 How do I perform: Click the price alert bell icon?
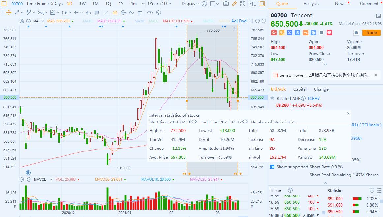point(356,33)
